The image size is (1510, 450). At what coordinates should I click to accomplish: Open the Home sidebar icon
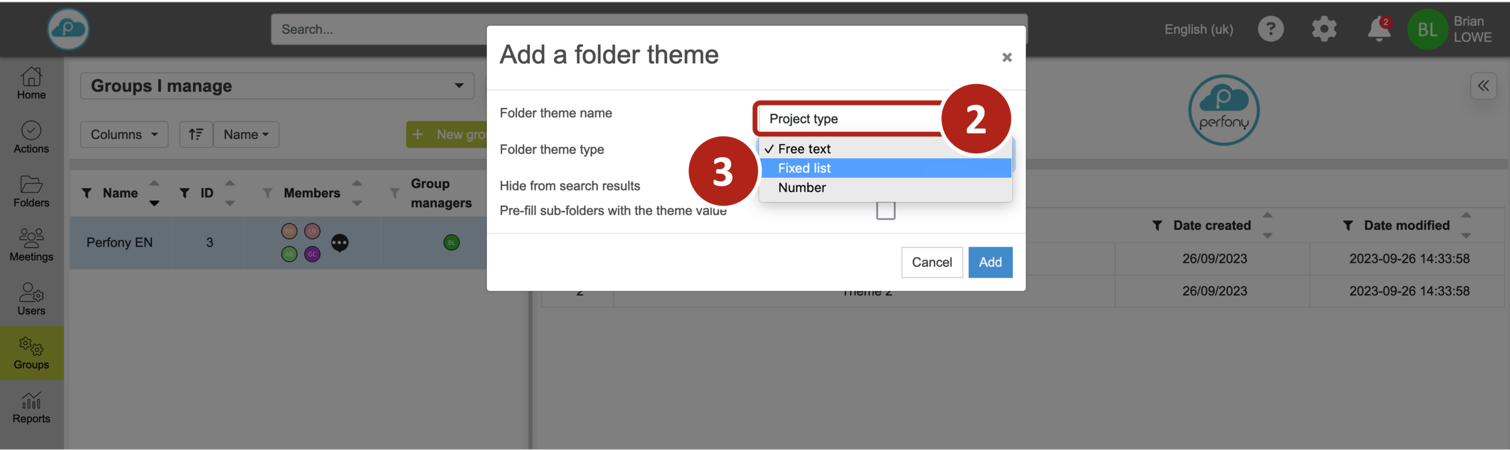pyautogui.click(x=31, y=83)
